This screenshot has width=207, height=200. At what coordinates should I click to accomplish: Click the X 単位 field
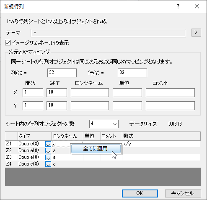pyautogui.click(x=127, y=92)
